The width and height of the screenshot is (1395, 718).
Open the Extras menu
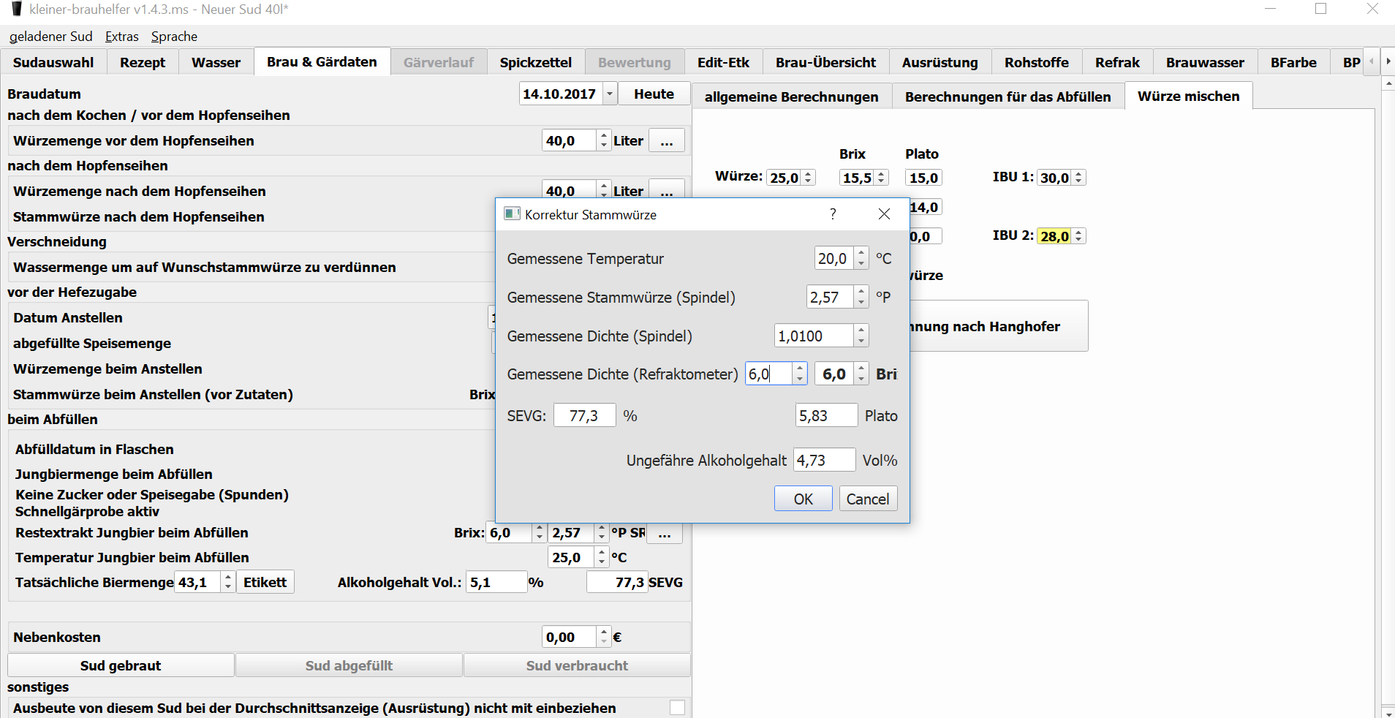click(121, 37)
